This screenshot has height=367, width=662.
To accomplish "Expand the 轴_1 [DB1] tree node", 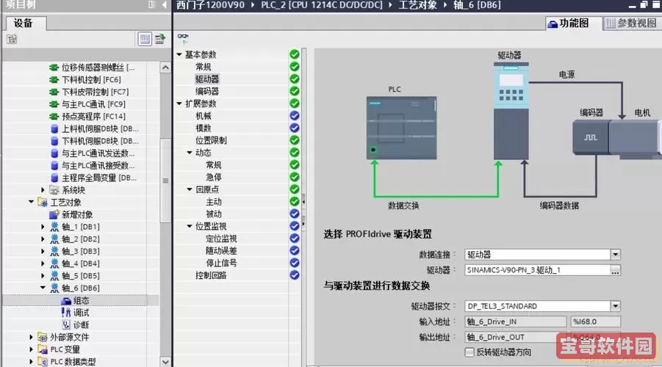I will coord(43,227).
